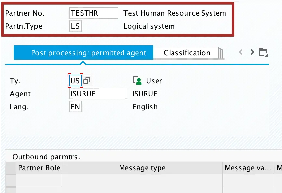
Task: Select Post processing: permitted agent tab
Action: pyautogui.click(x=83, y=53)
